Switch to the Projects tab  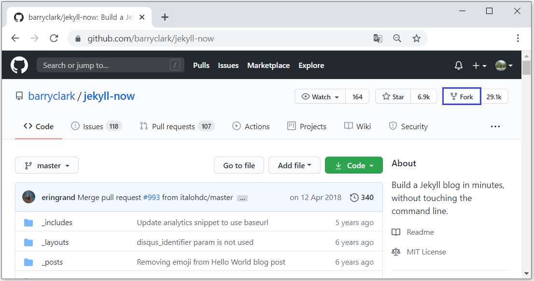click(307, 126)
